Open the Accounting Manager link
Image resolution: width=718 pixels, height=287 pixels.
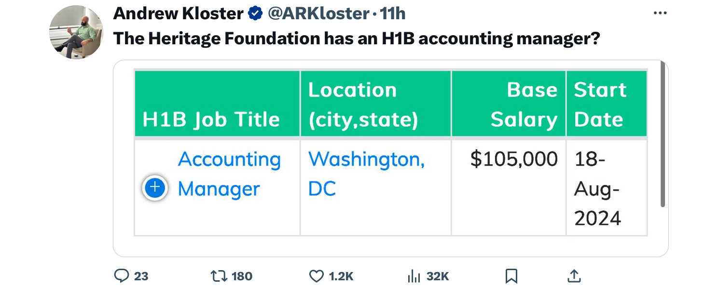(229, 174)
